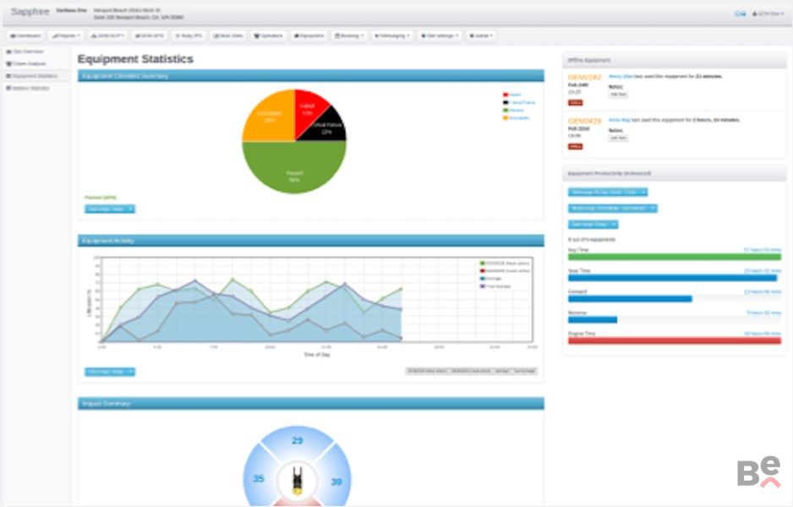Click red least active legend swatch
The height and width of the screenshot is (507, 793).
(483, 271)
